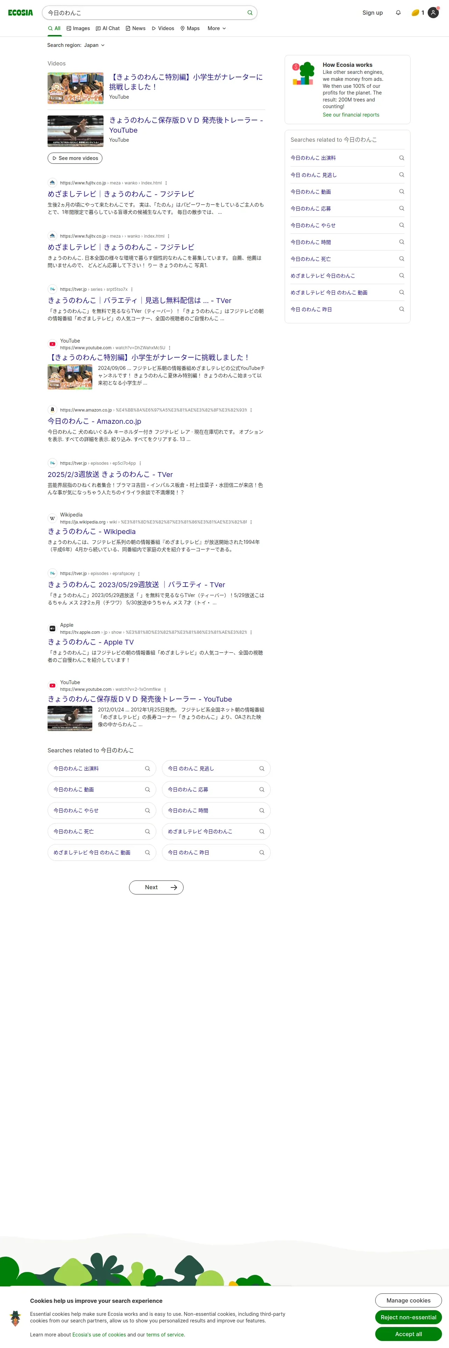Click the search magnifier icon in search box
This screenshot has width=449, height=1348.
[250, 13]
